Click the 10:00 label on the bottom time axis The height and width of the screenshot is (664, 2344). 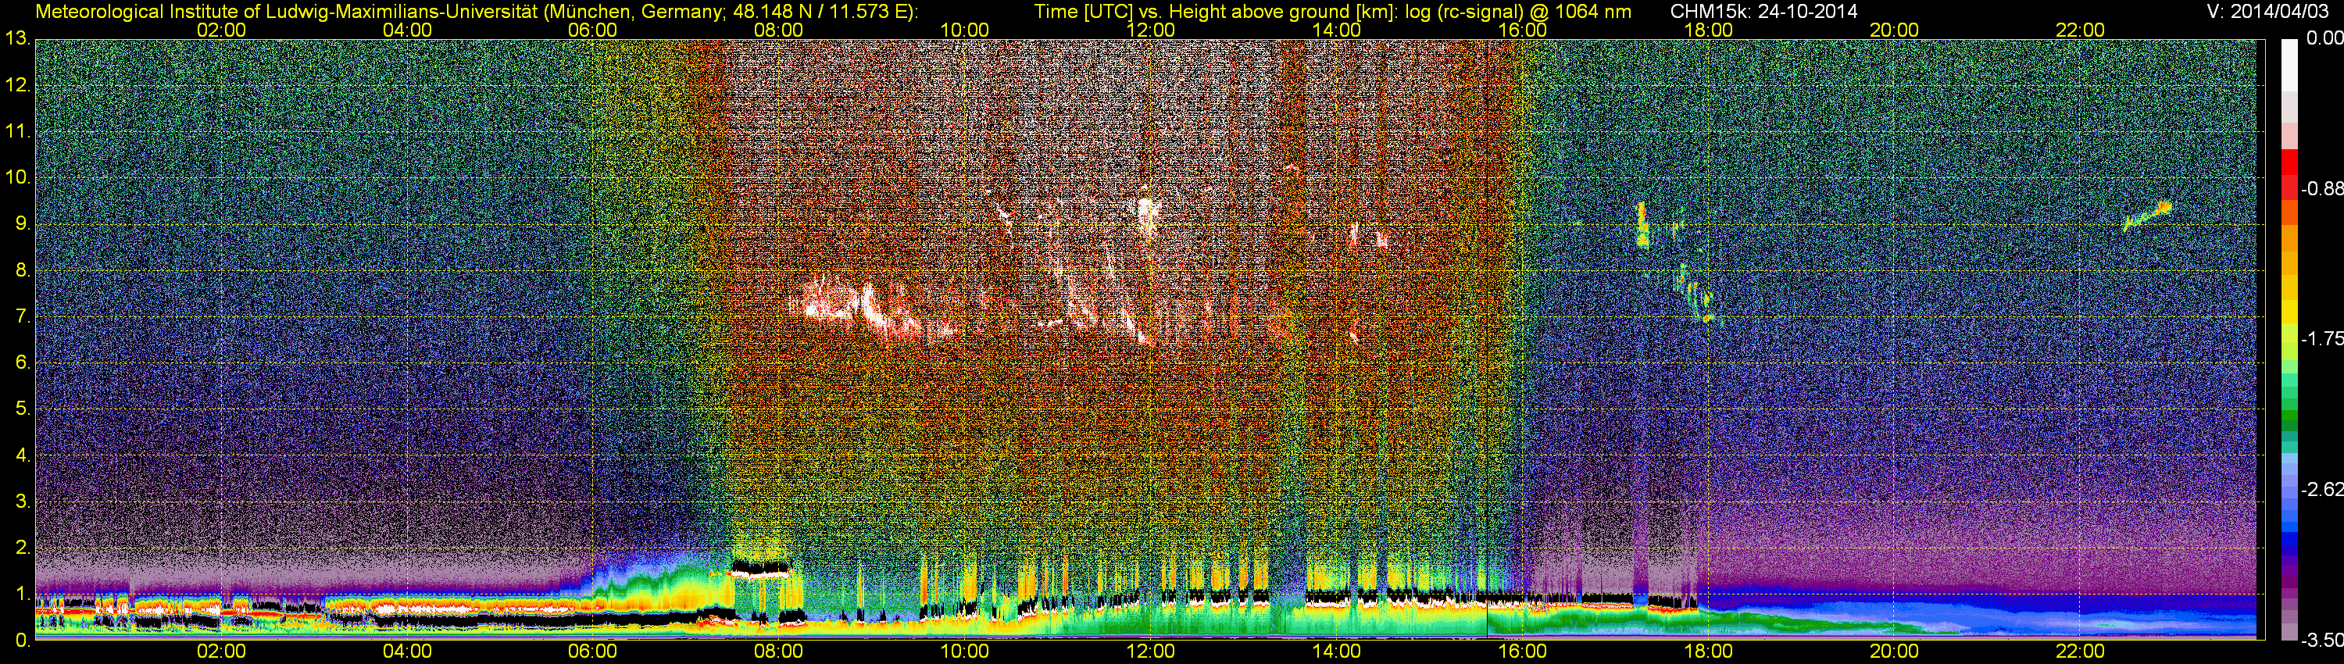pos(964,652)
